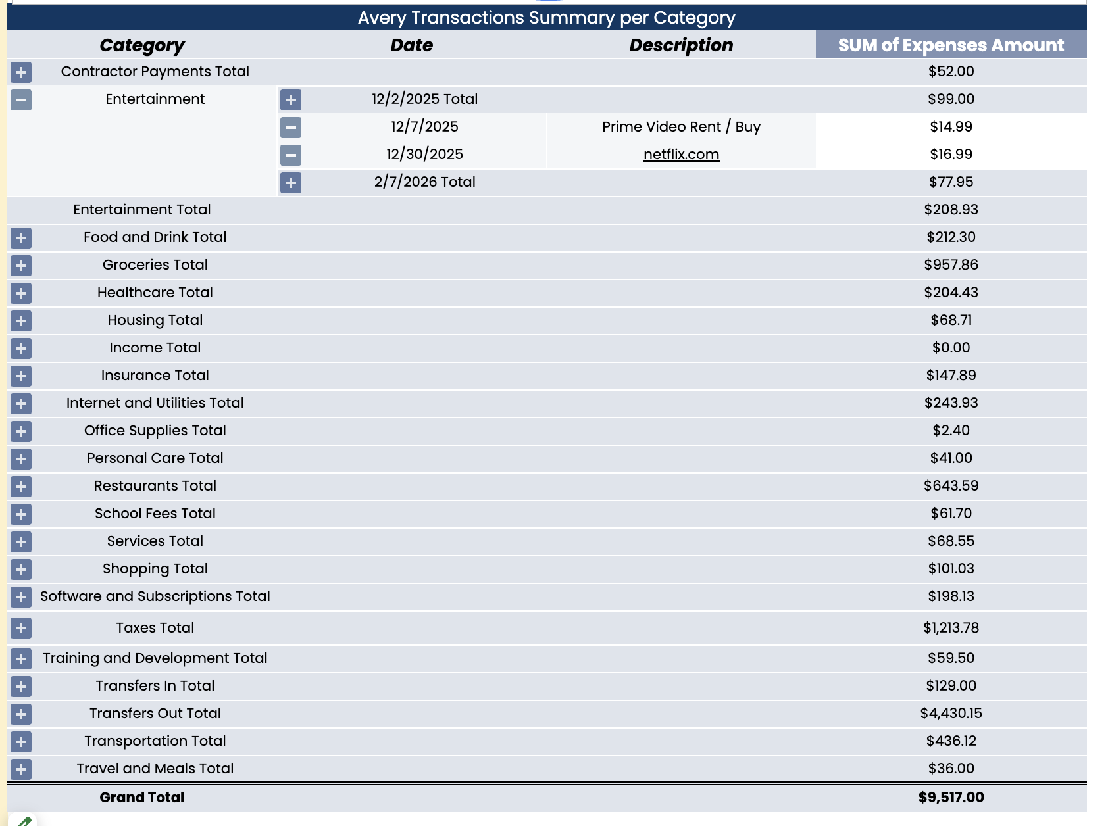
Task: Expand the Travel and Meals Total group
Action: 22,769
